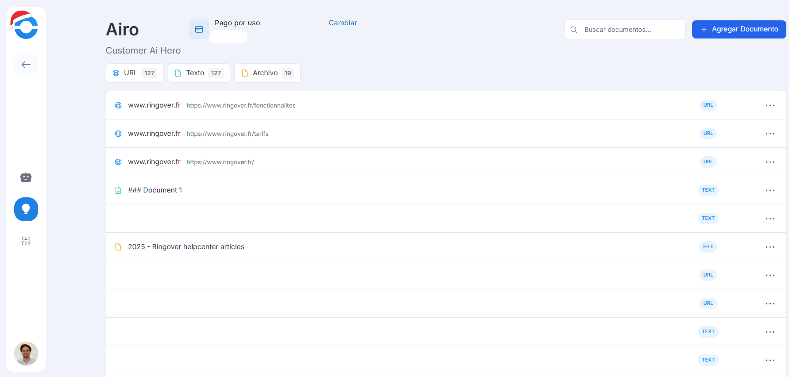Image resolution: width=789 pixels, height=377 pixels.
Task: Open options menu for ### Document 1
Action: [770, 190]
